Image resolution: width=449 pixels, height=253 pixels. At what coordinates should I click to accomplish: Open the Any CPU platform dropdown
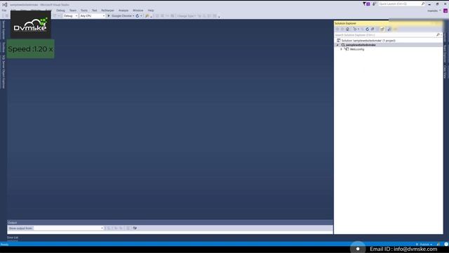click(92, 15)
